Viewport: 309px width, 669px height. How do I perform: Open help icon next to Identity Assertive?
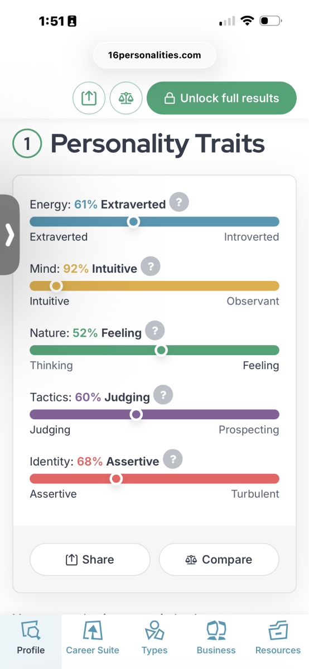click(x=173, y=459)
